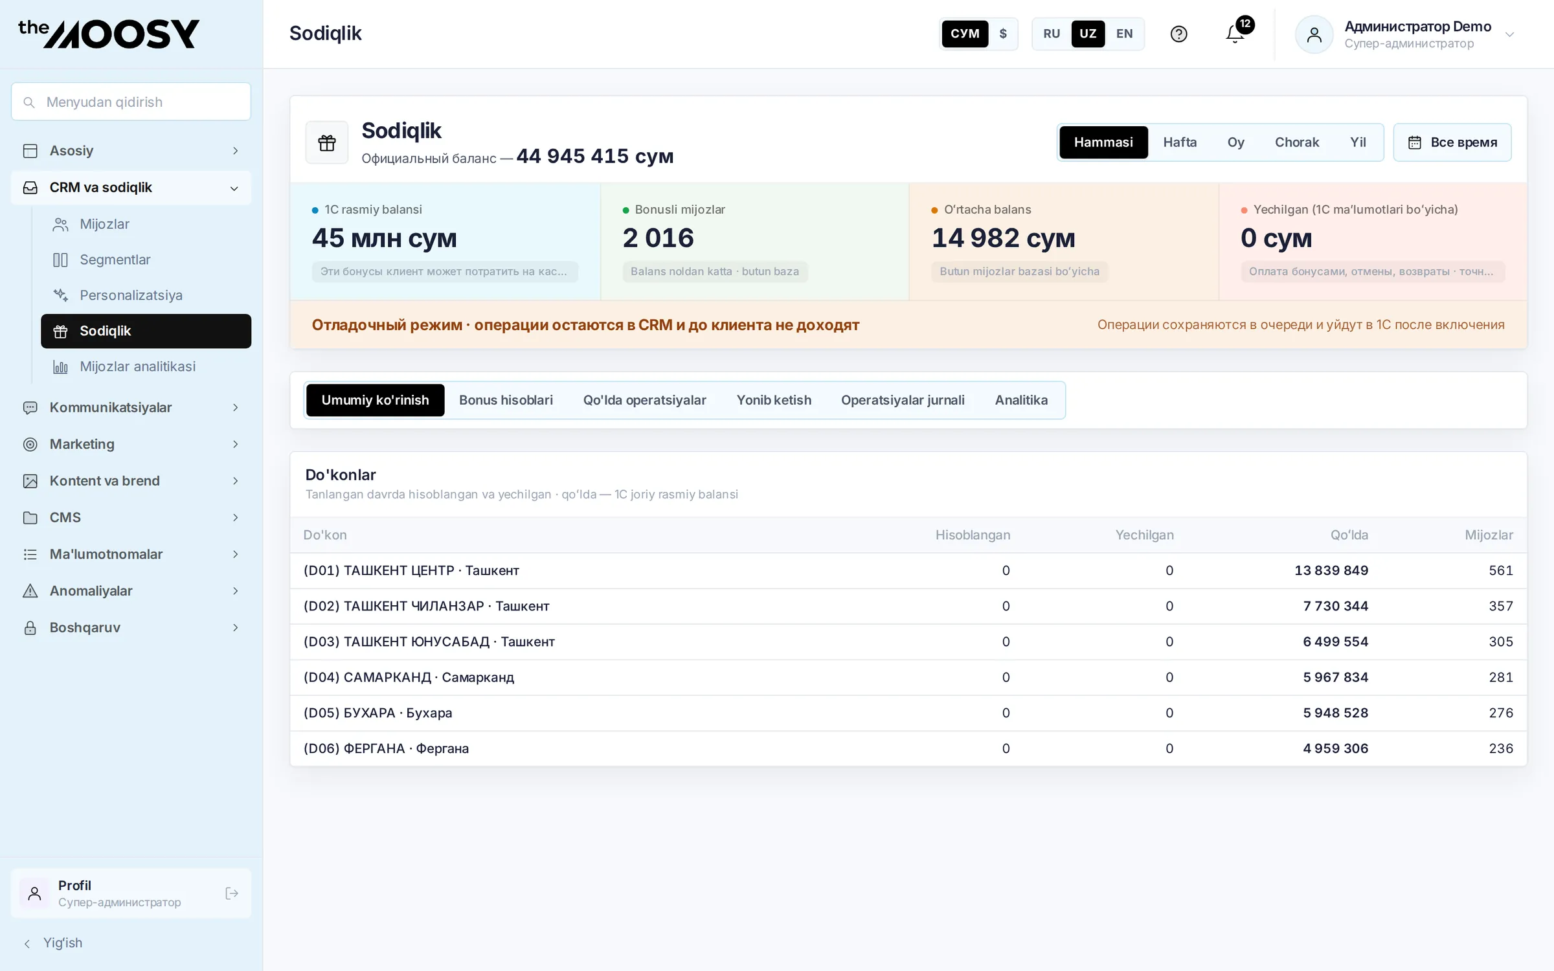
Task: Open notifications bell with 12 badge
Action: (1235, 34)
